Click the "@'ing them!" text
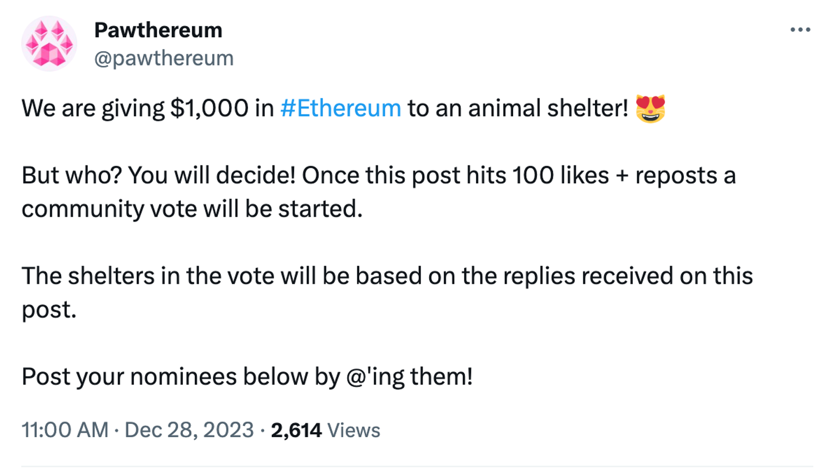 pyautogui.click(x=409, y=377)
